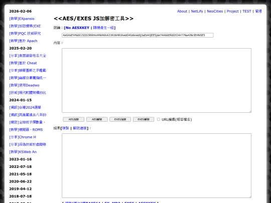Viewport: 271px width, 203px height.
Task: Focus the AES key input field
Action: point(138,35)
